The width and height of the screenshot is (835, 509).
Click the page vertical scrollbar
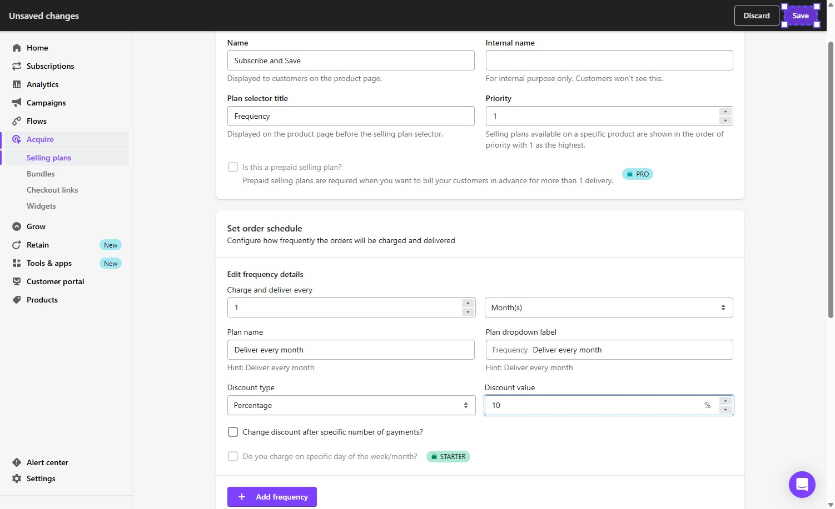pyautogui.click(x=831, y=179)
